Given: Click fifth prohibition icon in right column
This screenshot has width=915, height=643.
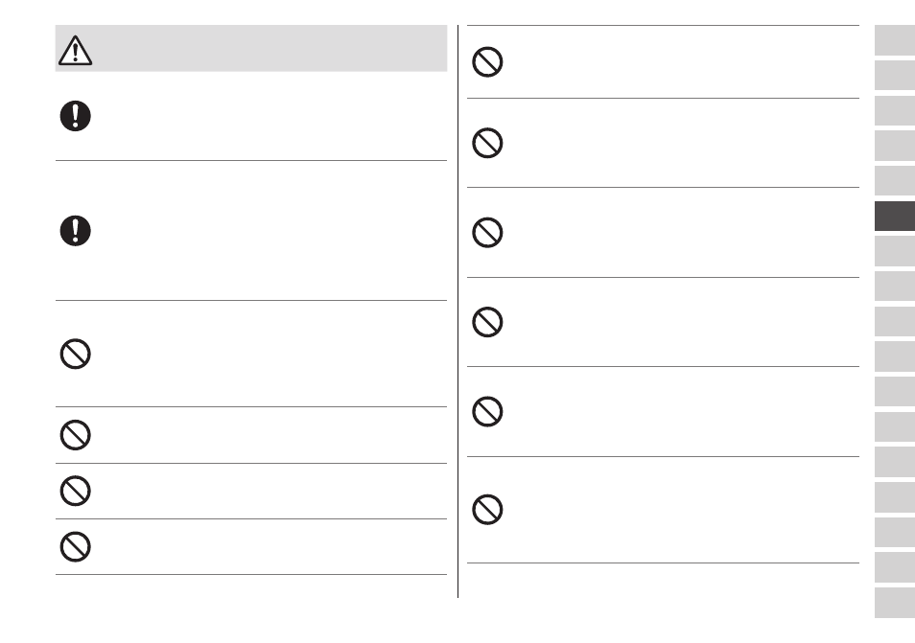Looking at the screenshot, I should pyautogui.click(x=487, y=411).
